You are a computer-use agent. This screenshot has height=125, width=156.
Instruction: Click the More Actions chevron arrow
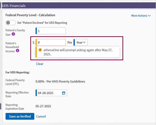coord(149,15)
